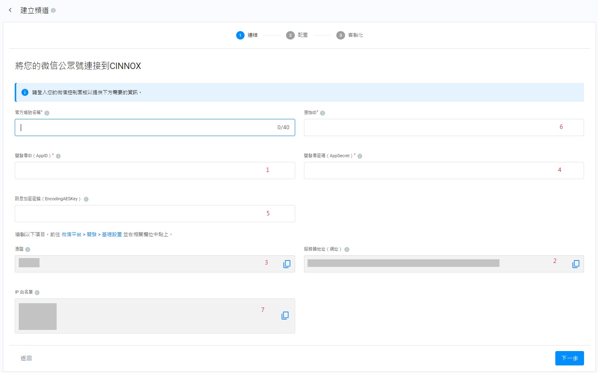Focus the 開發者密碼 (AppSecret) input field
598x373 pixels.
pos(444,170)
